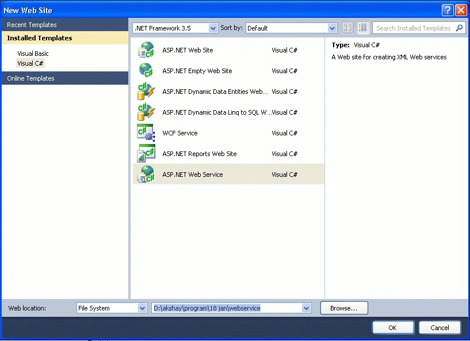Screen dimensions: 470x341
Task: Click the description 'A Web site for creating XML Web services'
Action: coord(389,57)
